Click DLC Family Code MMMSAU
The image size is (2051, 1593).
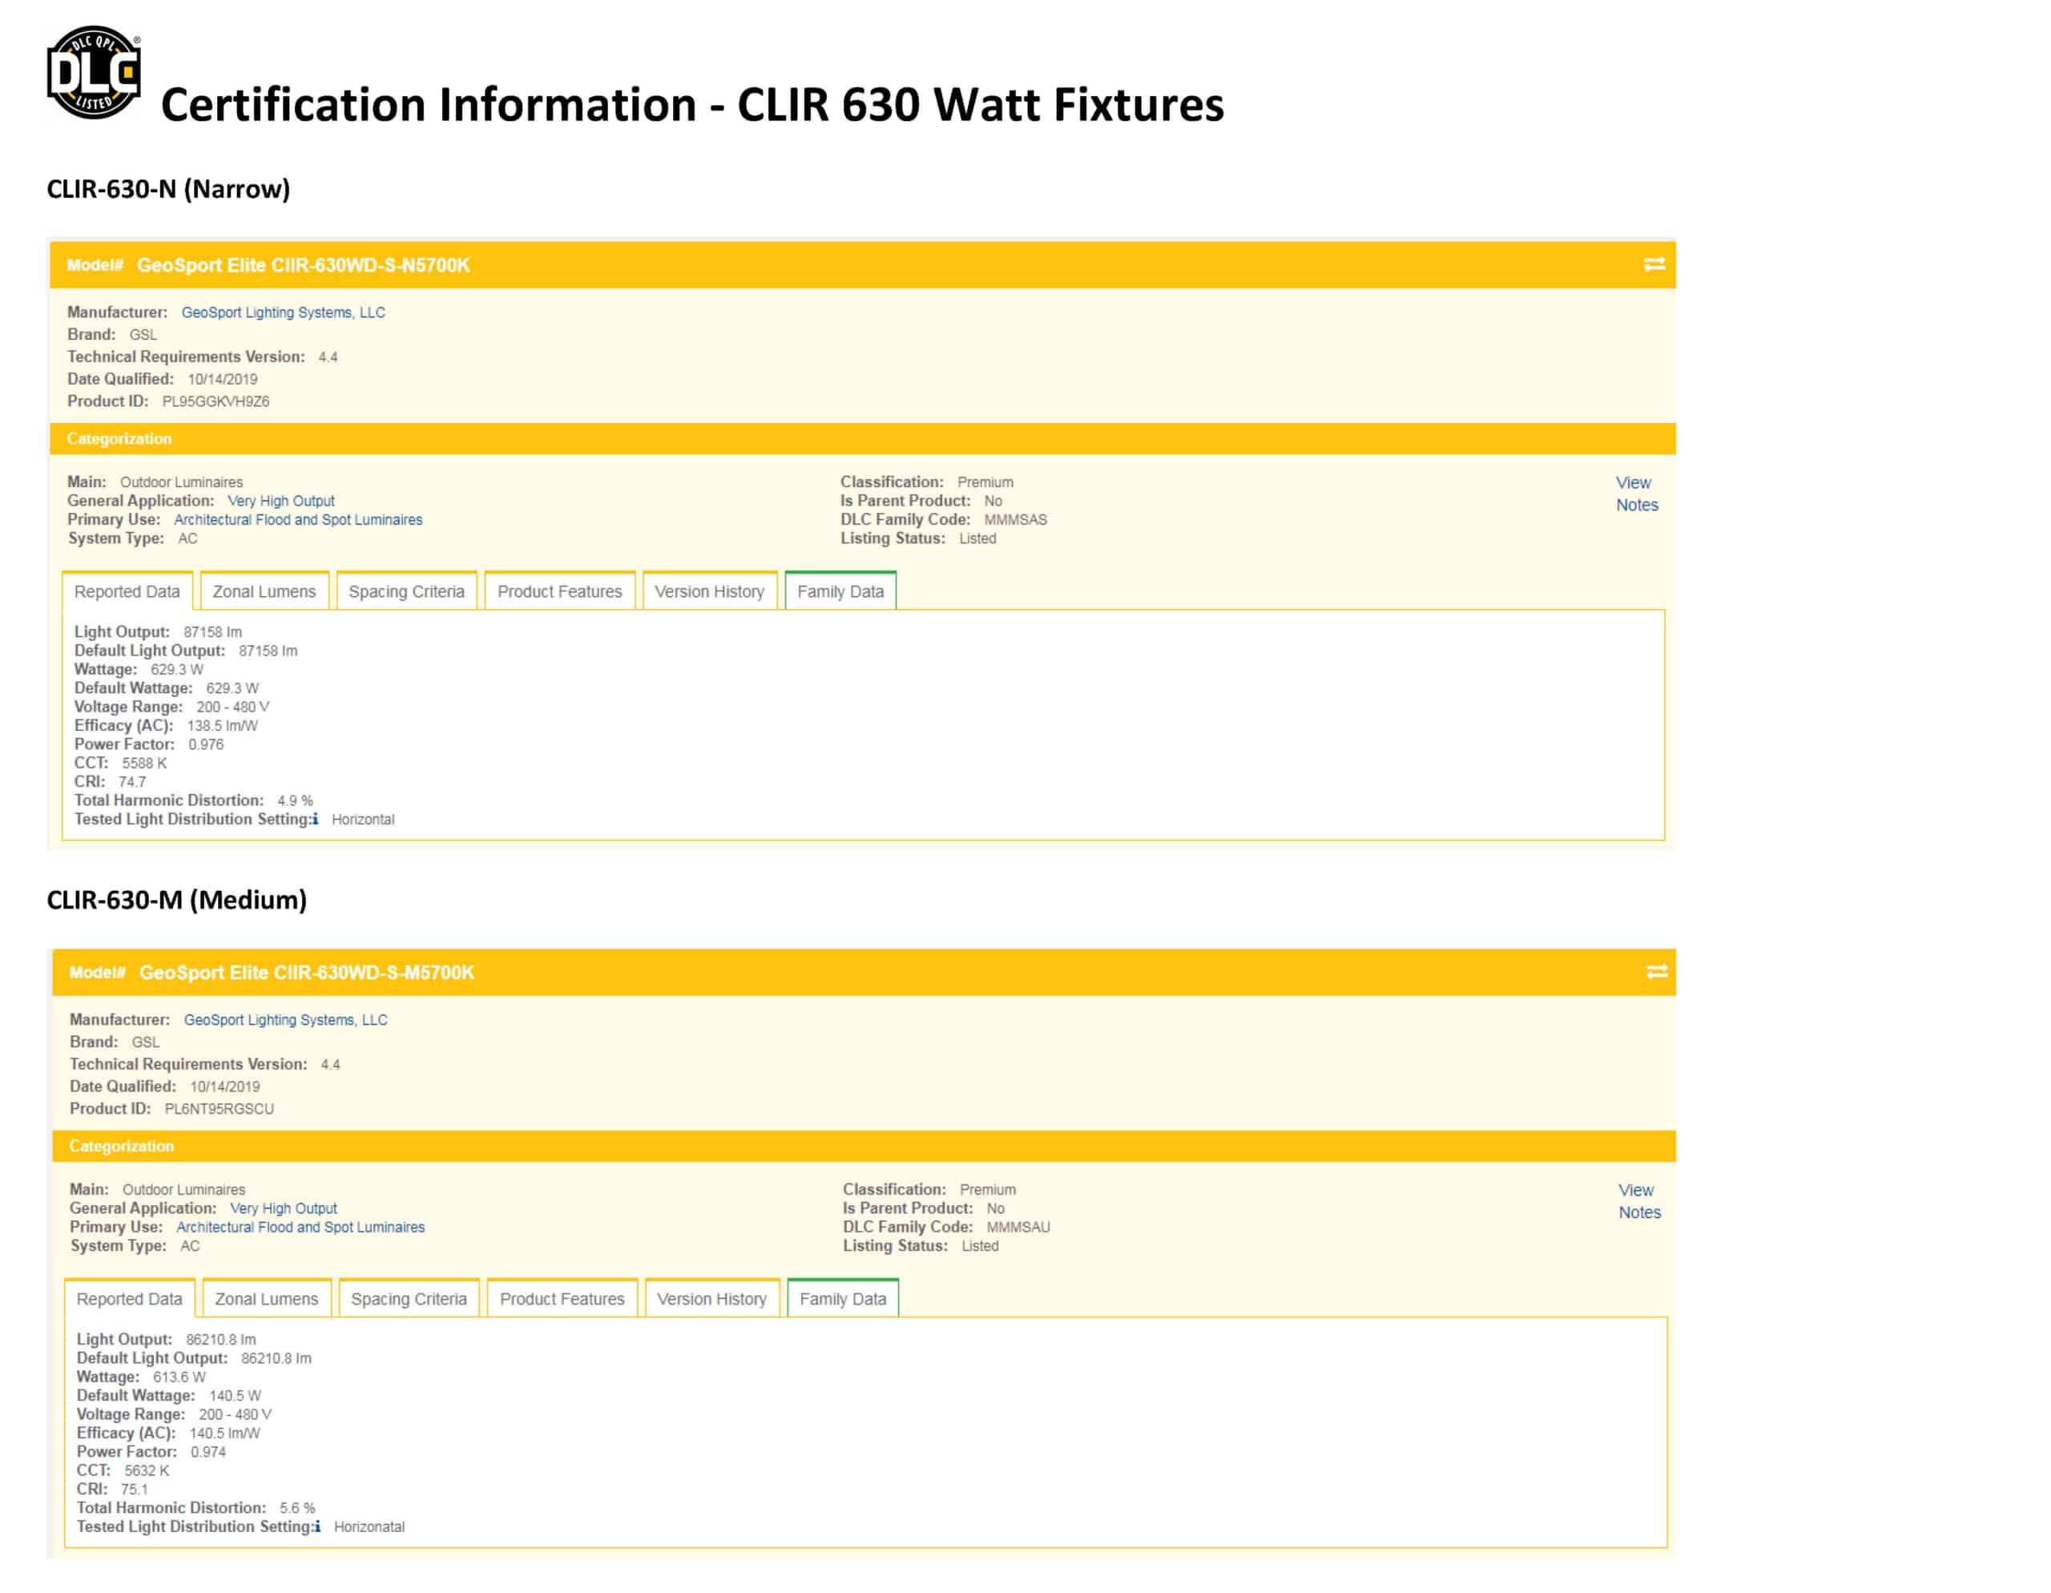click(x=1019, y=1228)
